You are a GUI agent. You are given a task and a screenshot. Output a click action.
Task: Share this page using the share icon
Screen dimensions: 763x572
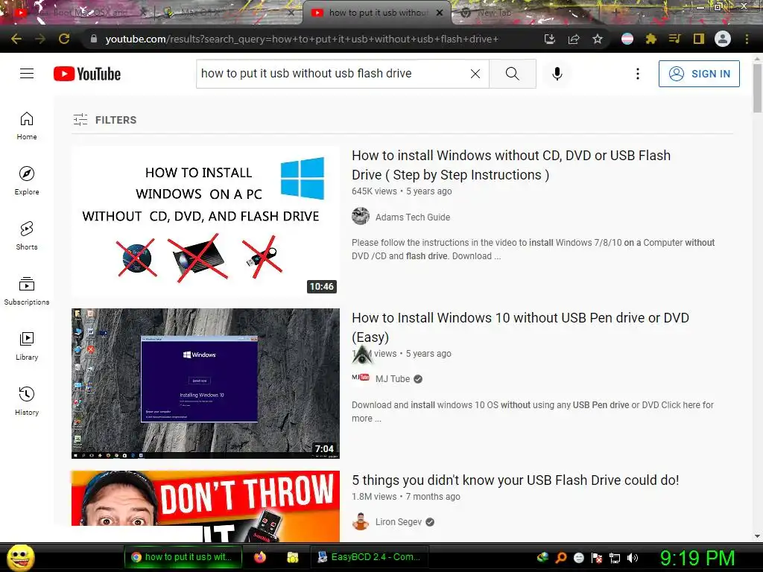pyautogui.click(x=574, y=39)
